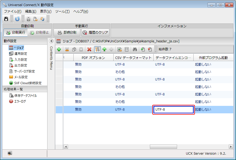Viewport: 236px width, 160px height.
Task: Click the film strip toolbar icon
Action: (29, 19)
